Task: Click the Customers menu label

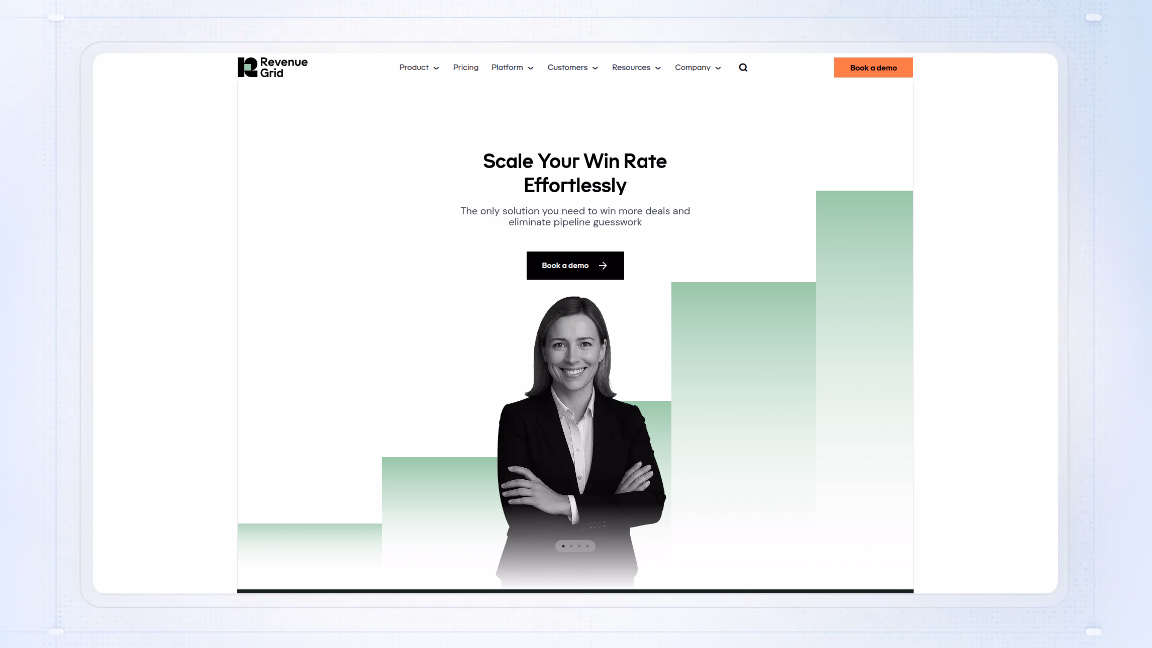Action: point(568,67)
